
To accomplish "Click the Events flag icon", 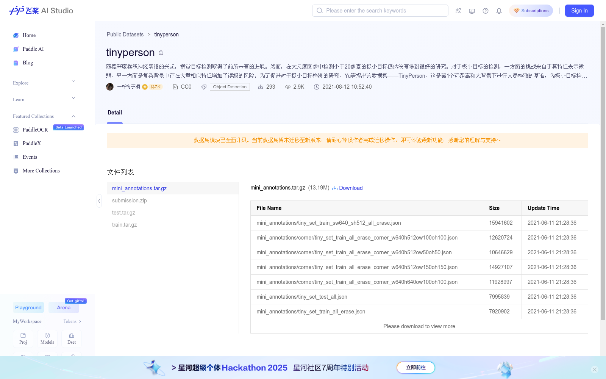I will coord(16,157).
